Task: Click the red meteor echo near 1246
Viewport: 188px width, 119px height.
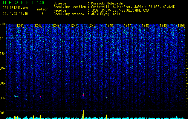Action: point(106,97)
